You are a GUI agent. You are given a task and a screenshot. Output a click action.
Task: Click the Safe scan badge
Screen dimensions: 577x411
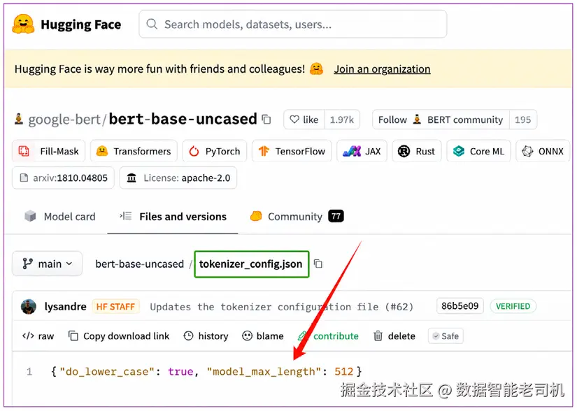pyautogui.click(x=446, y=336)
